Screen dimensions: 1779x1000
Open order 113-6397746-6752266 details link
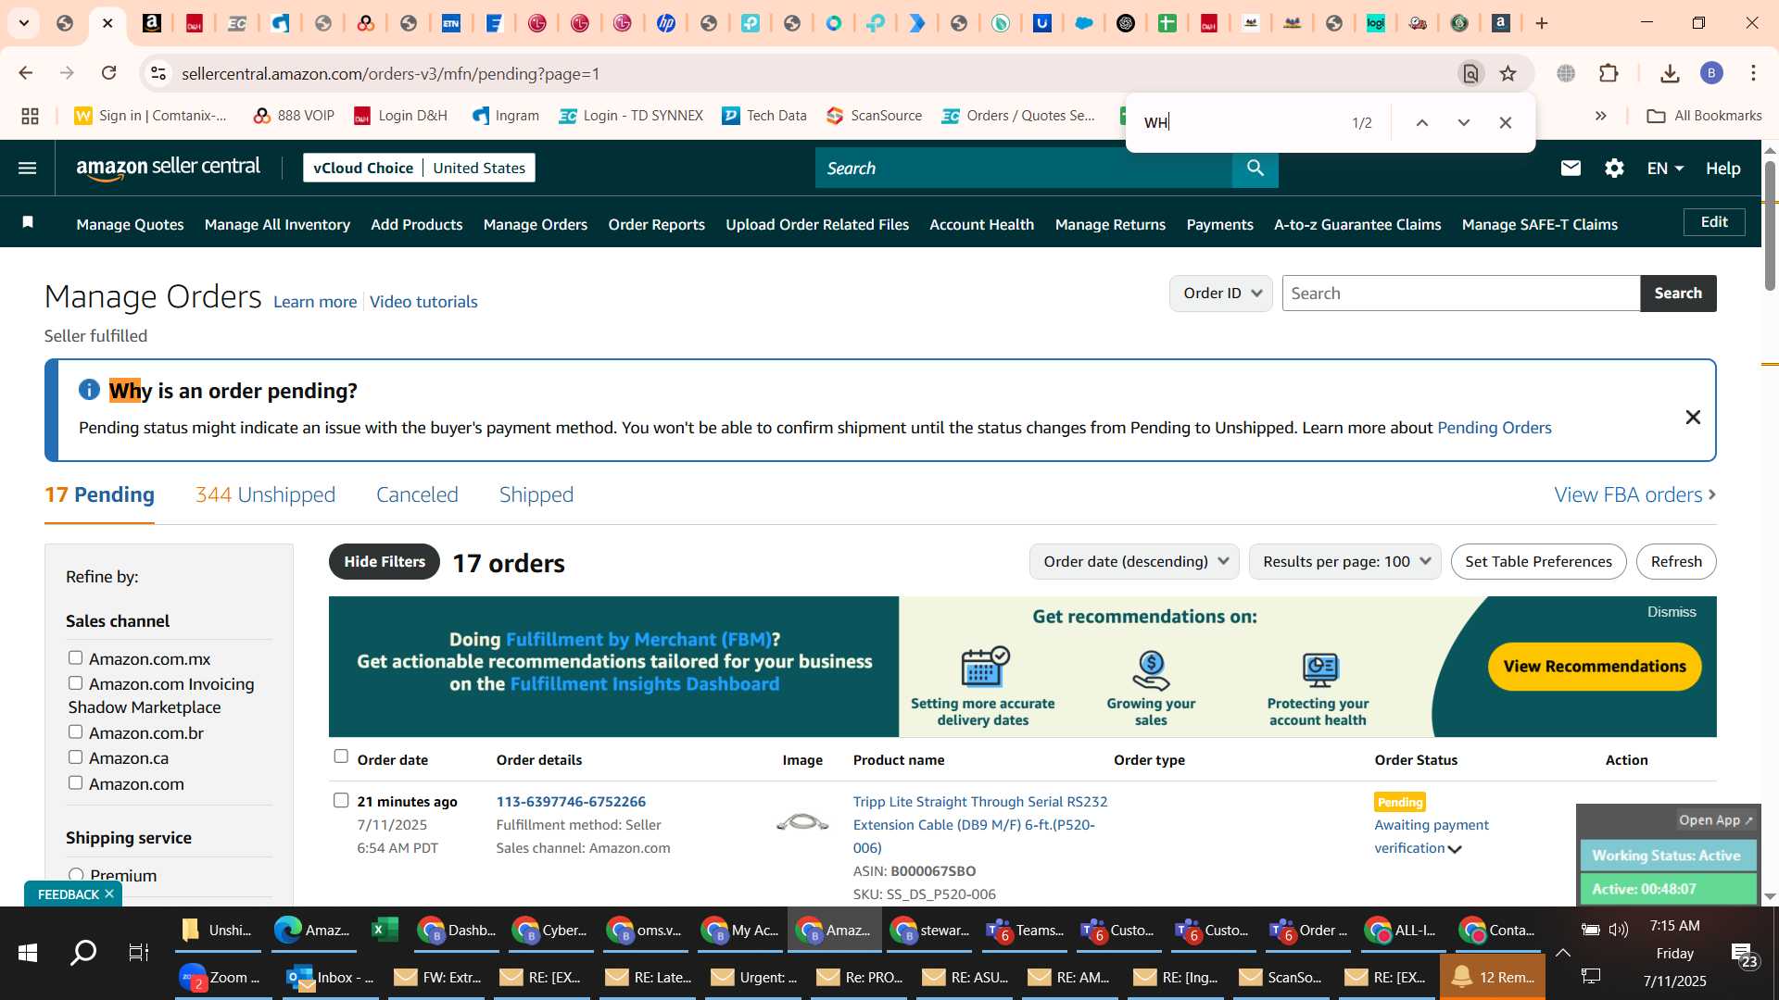click(x=571, y=801)
